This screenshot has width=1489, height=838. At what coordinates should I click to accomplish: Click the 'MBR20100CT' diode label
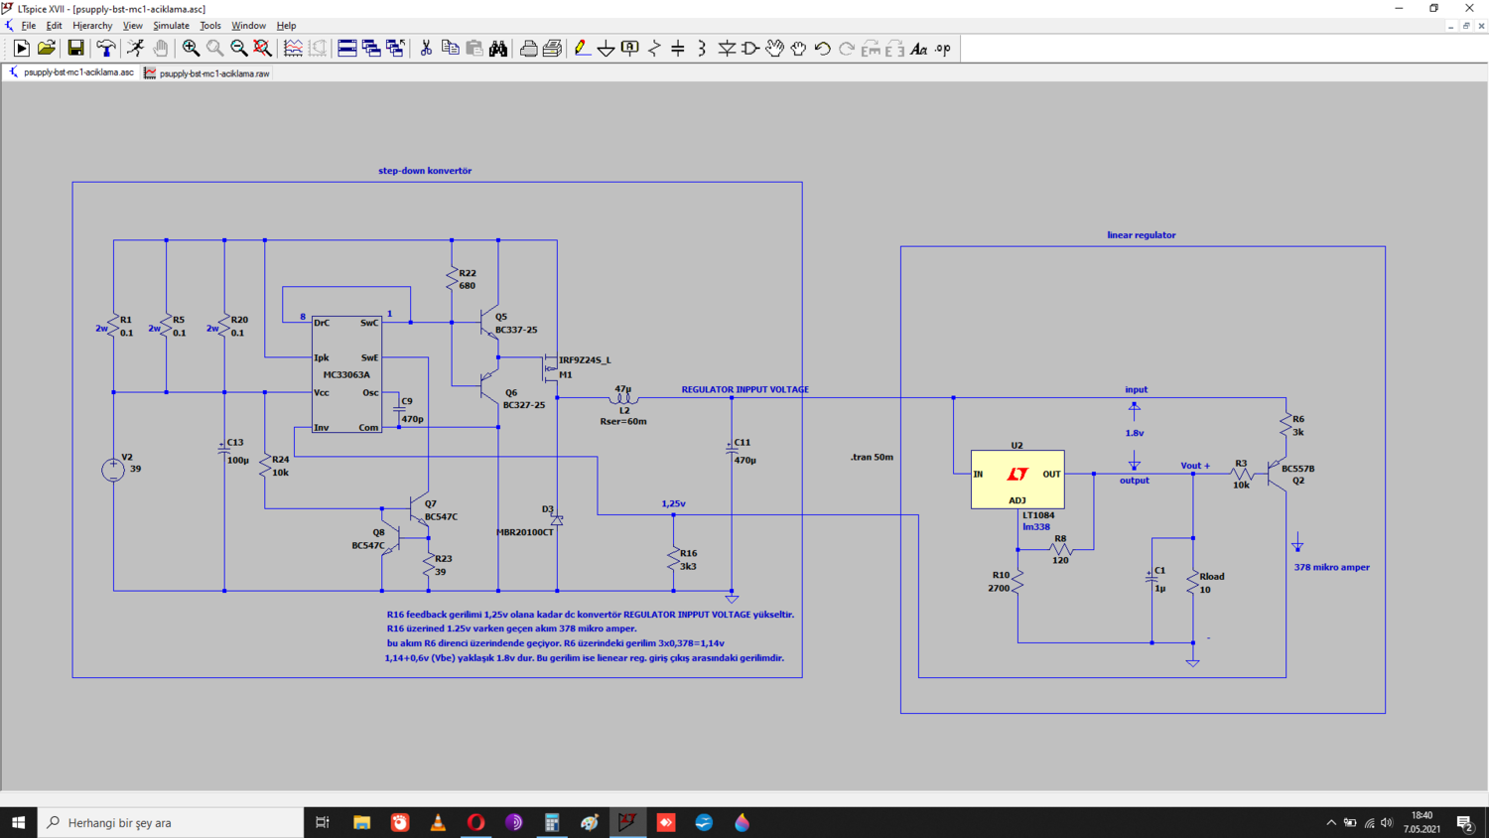[x=525, y=532]
